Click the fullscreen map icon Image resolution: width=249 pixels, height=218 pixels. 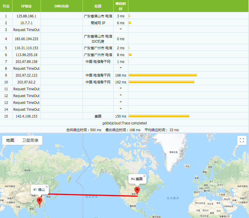242,140
